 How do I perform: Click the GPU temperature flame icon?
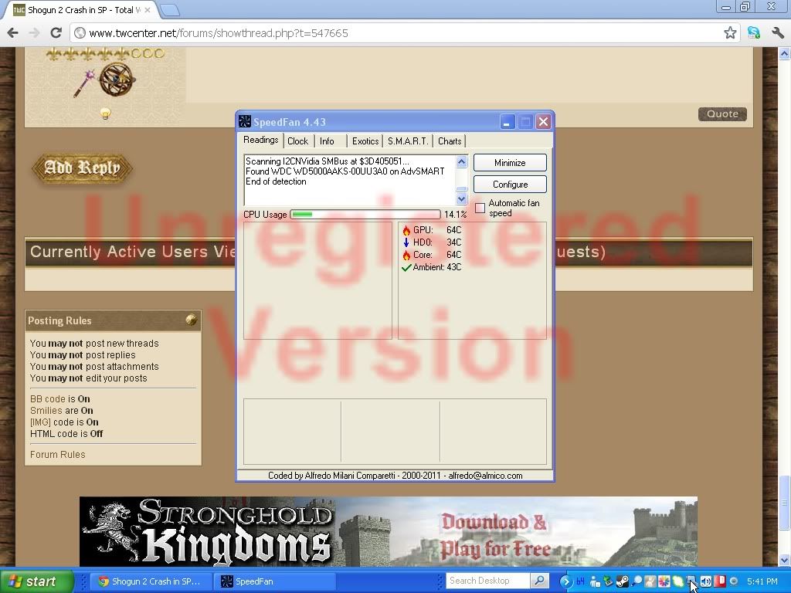click(x=406, y=230)
